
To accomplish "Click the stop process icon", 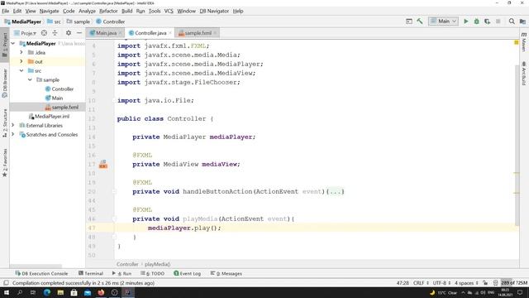I will [x=498, y=22].
